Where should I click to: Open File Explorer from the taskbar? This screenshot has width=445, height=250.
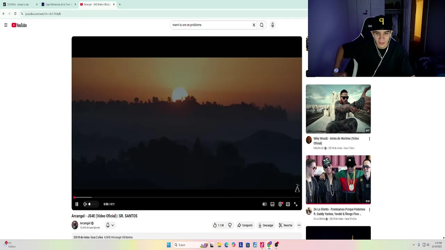219,245
